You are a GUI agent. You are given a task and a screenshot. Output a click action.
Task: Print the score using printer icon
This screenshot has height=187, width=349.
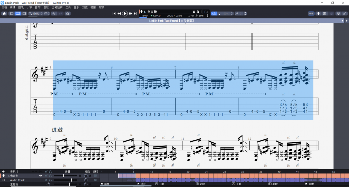[67, 13]
